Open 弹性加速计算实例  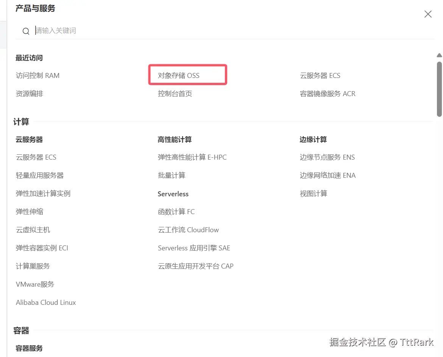point(43,194)
